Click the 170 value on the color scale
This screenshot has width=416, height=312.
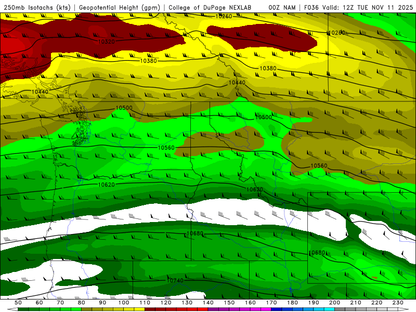click(271, 303)
